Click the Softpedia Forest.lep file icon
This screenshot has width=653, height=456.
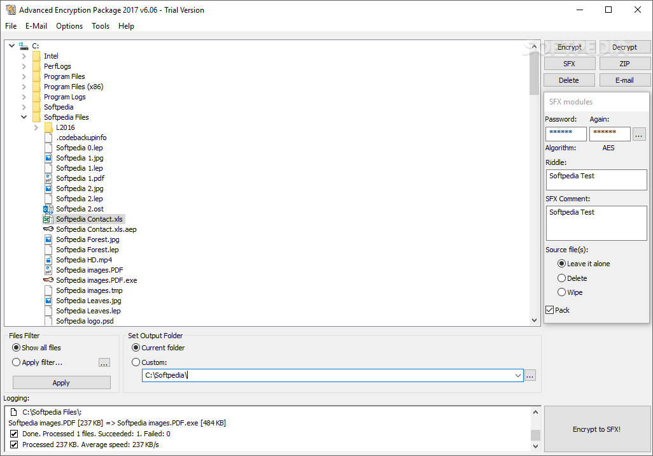pos(48,250)
